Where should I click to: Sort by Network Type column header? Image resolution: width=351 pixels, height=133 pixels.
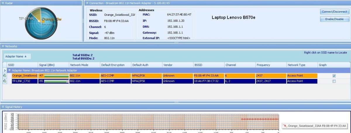[x=302, y=65]
